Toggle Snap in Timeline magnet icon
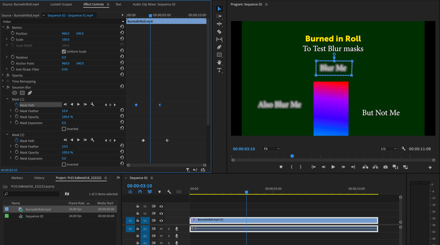Screen dimensions: 440x245 pos(140,192)
